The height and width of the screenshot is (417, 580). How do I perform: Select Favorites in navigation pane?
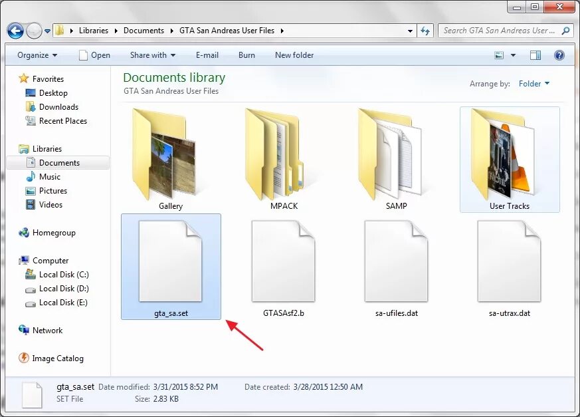point(41,79)
